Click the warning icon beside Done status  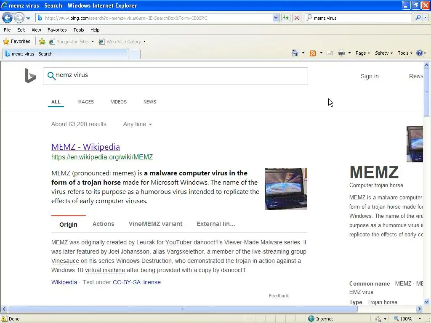(4, 319)
